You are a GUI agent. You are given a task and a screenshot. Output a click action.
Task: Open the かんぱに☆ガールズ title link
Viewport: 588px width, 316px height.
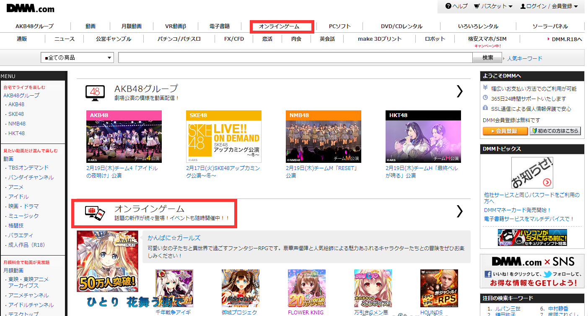(x=174, y=238)
